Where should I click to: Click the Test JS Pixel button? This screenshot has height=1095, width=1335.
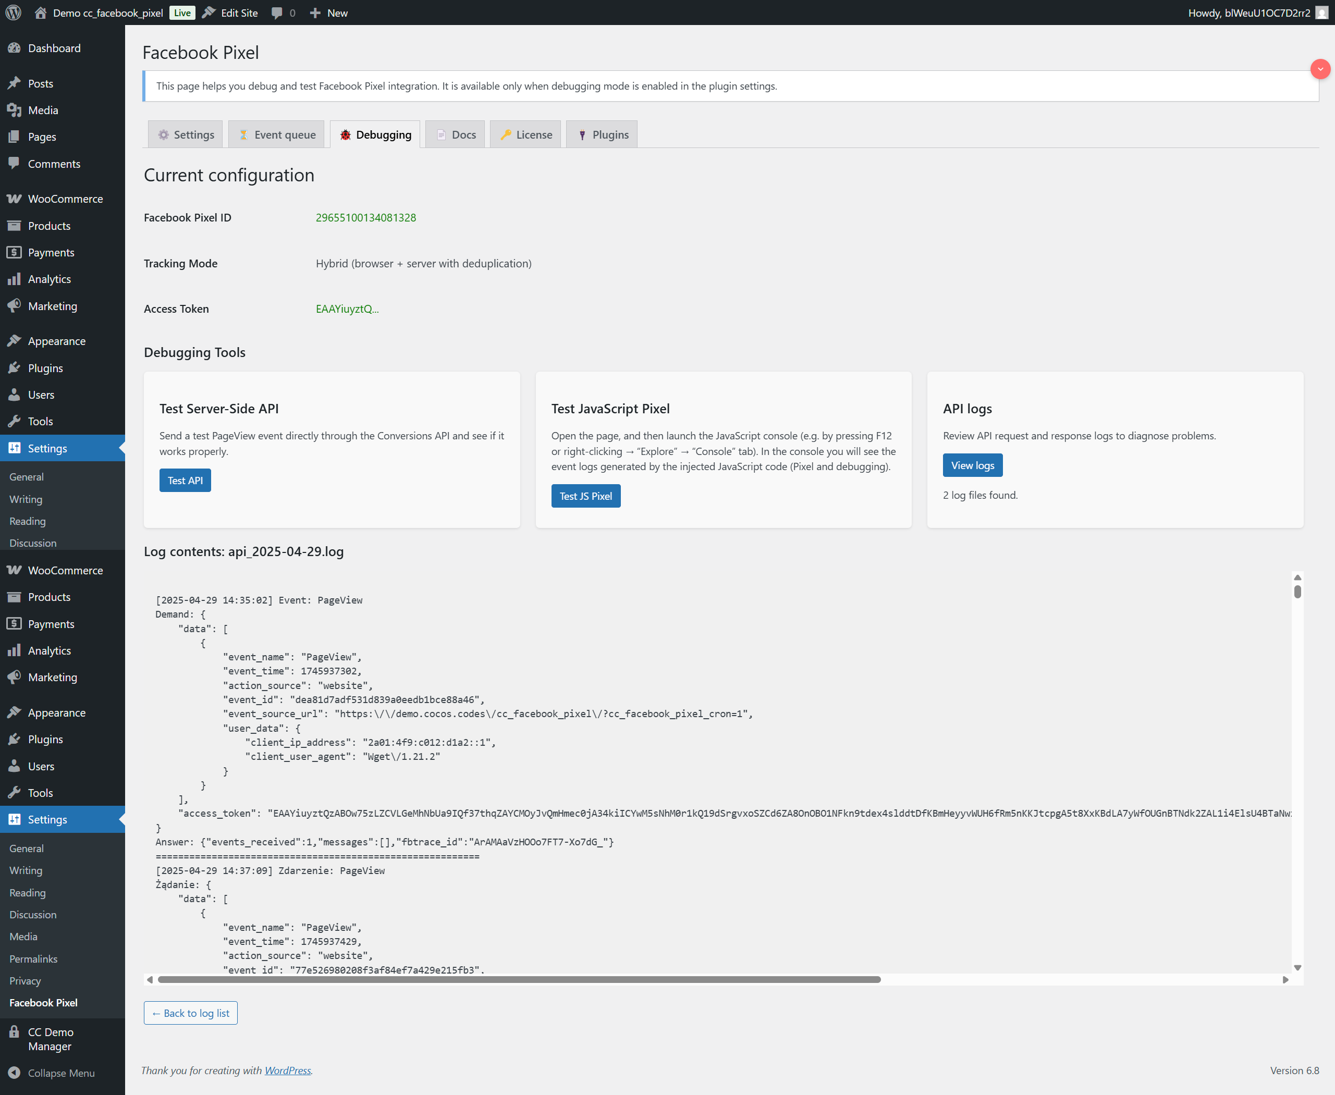coord(585,496)
